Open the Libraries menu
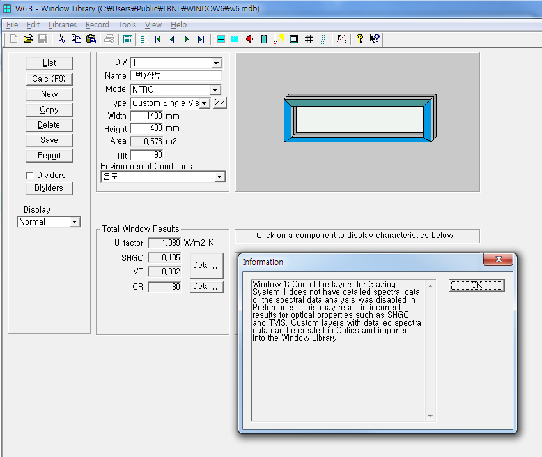542x457 pixels. click(x=62, y=25)
